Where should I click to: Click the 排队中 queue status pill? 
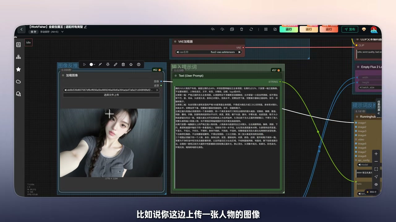coord(372,192)
